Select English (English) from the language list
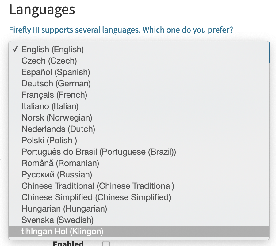The image size is (276, 246). [52, 49]
